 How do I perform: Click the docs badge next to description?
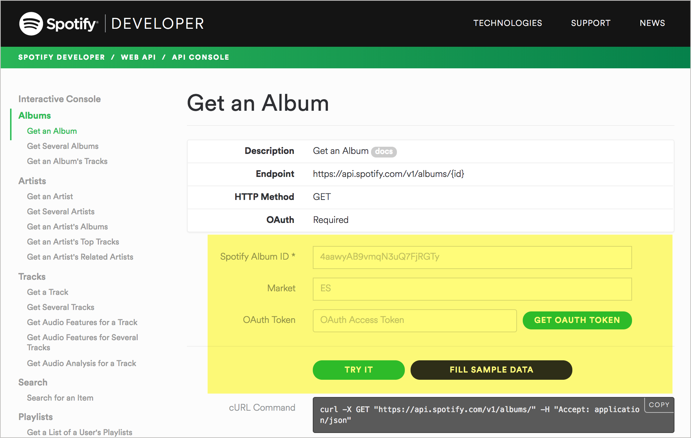(384, 152)
